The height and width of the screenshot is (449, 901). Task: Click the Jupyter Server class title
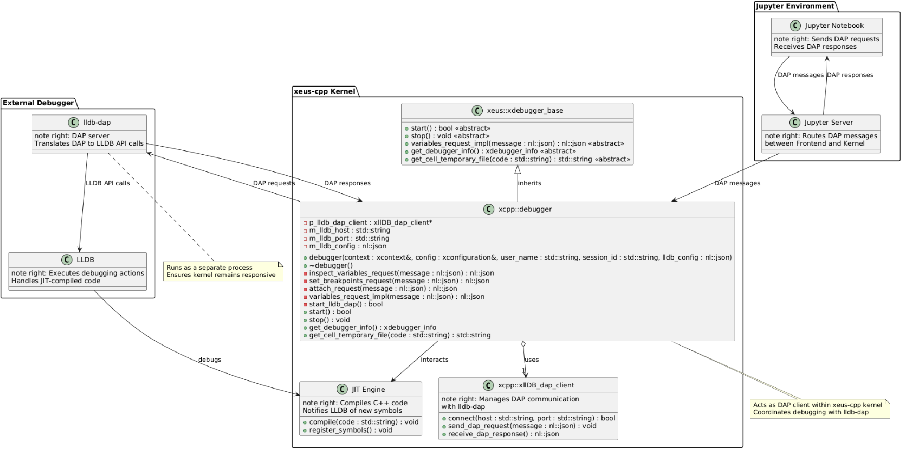click(x=829, y=123)
